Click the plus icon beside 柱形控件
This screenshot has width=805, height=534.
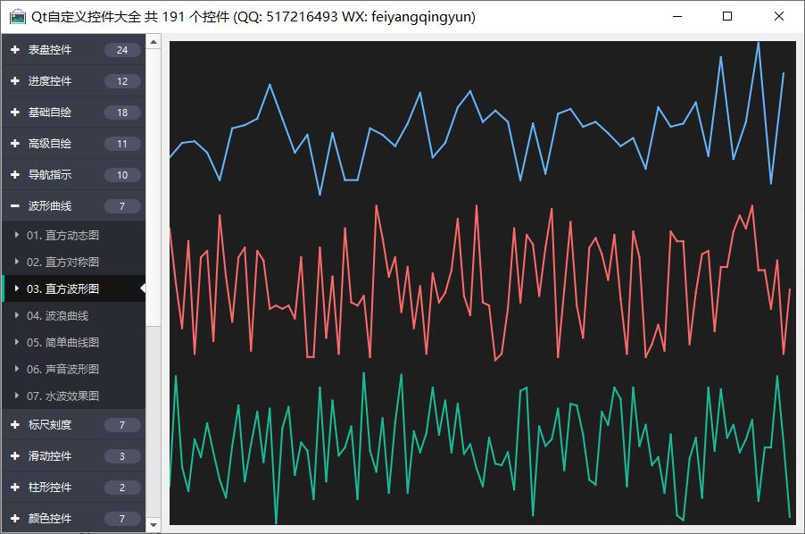click(x=15, y=488)
